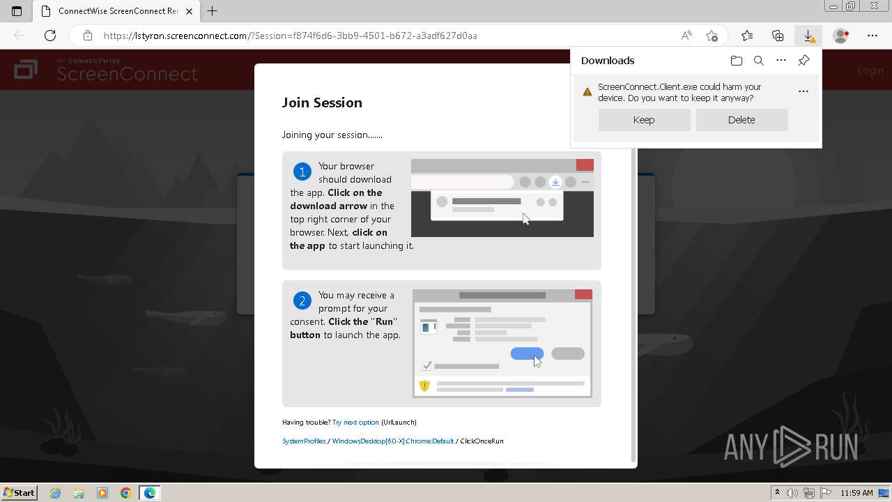The width and height of the screenshot is (892, 502).
Task: Show hidden system tray icons
Action: point(778,493)
